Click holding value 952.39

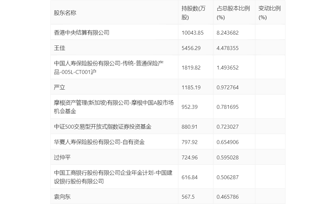tap(189, 107)
